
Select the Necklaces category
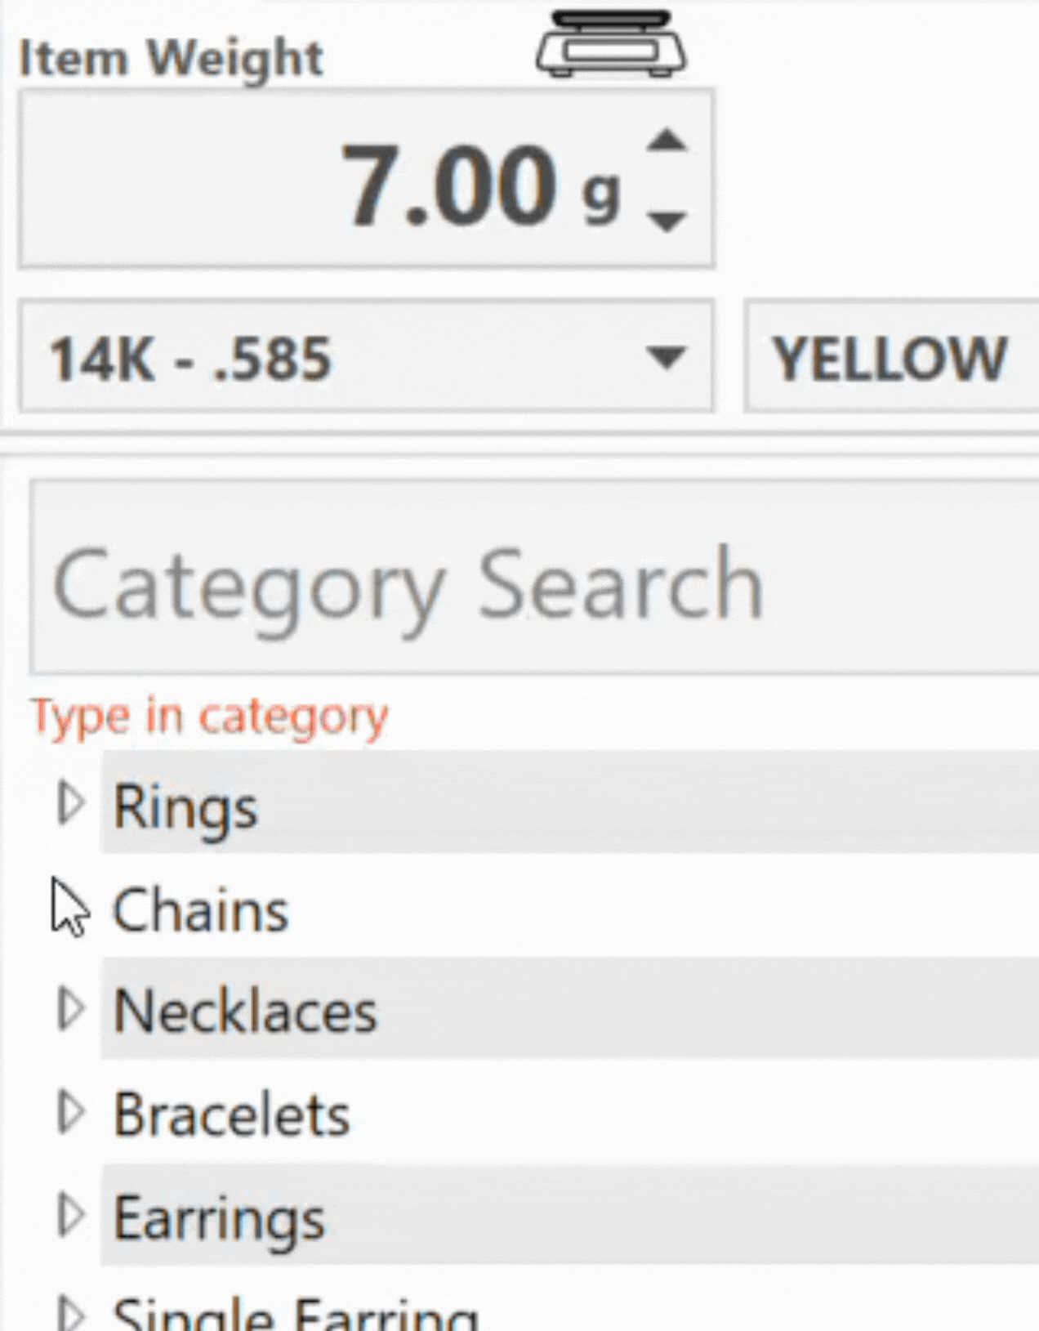point(245,1012)
